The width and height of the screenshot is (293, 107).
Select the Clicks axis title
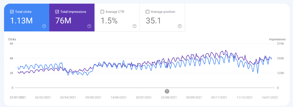point(12,39)
